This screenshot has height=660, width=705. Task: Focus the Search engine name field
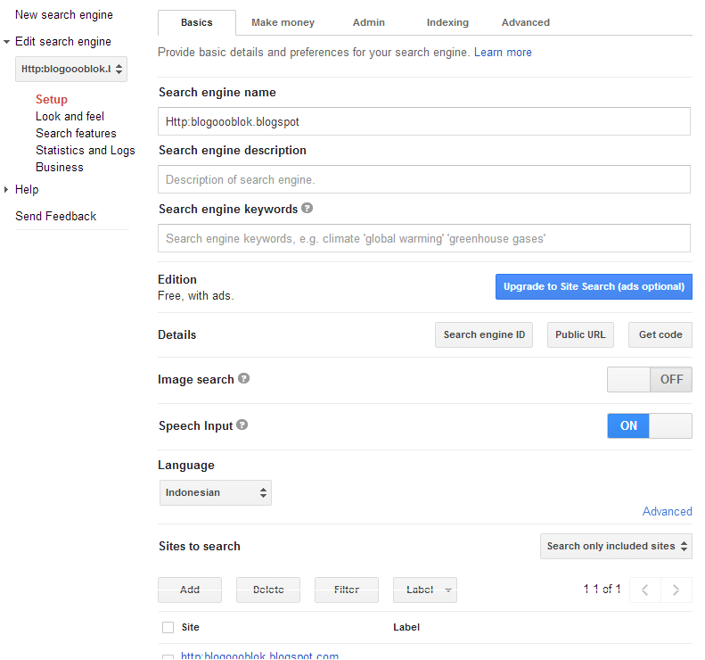424,121
